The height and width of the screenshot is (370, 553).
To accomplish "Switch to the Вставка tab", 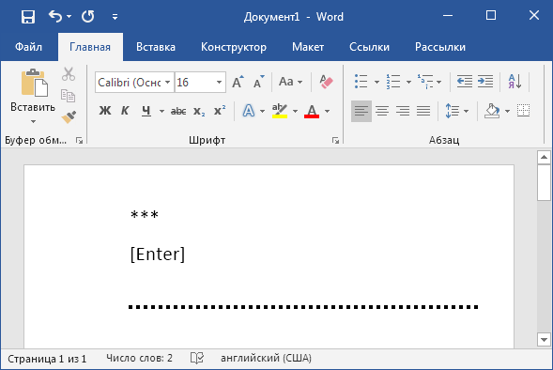I will 156,47.
